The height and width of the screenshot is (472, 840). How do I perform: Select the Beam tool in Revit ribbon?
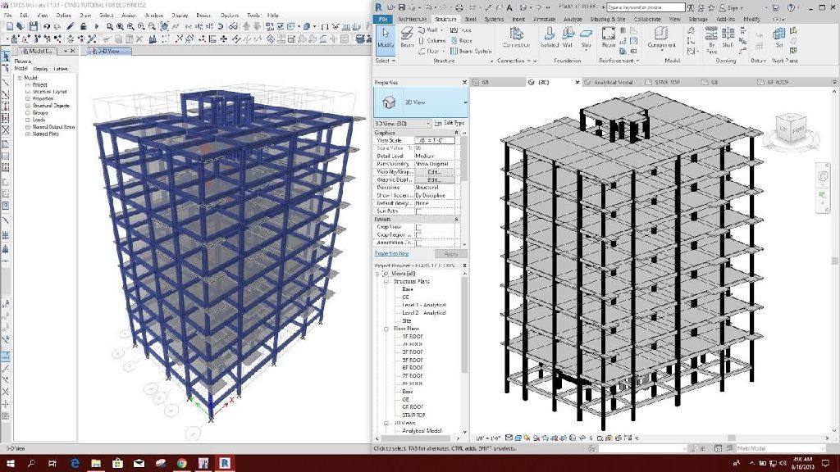408,36
